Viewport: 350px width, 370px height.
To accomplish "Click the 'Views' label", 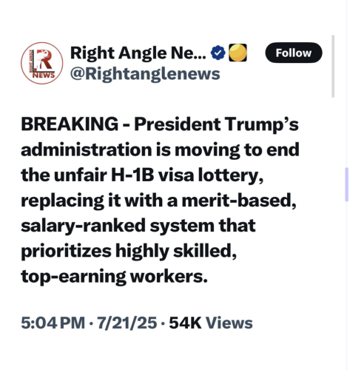I will (229, 323).
